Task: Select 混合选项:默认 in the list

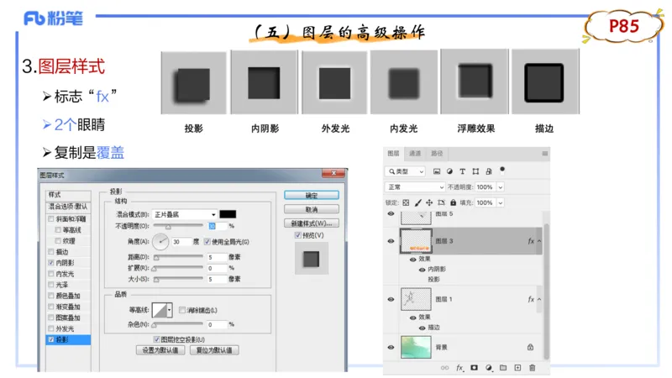Action: [68, 207]
